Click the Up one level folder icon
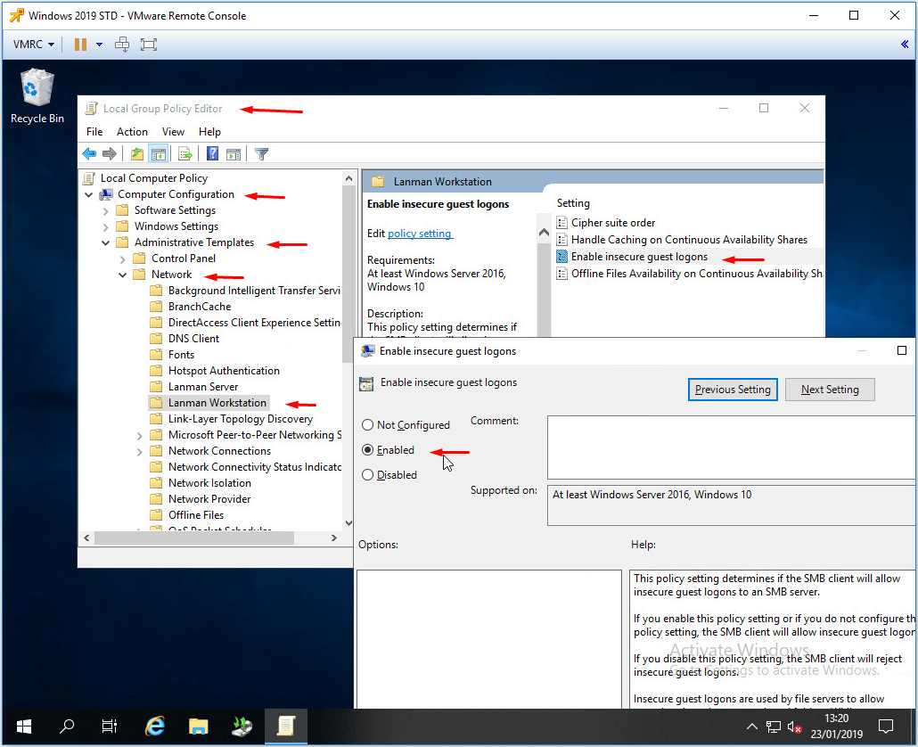 click(137, 154)
